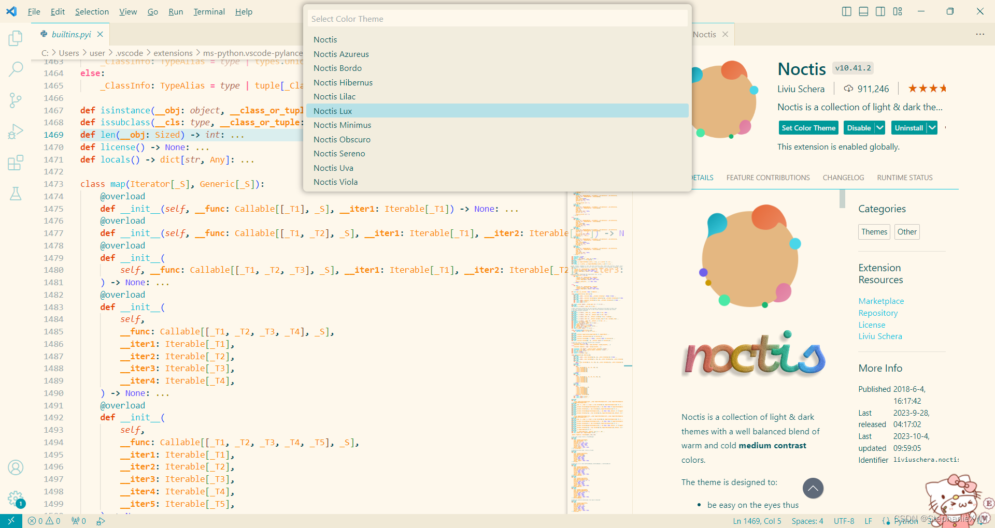Click the debug launch status bar icon
This screenshot has height=528, width=995.
(x=101, y=521)
